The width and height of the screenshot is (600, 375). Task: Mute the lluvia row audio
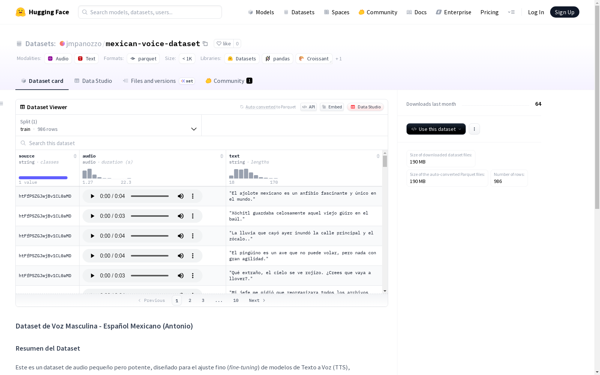pos(181,236)
